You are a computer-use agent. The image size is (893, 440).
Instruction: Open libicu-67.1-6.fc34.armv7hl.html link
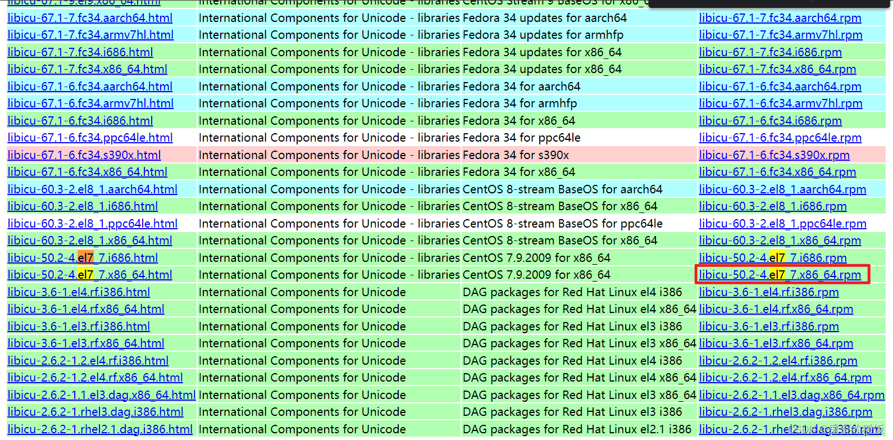click(90, 103)
